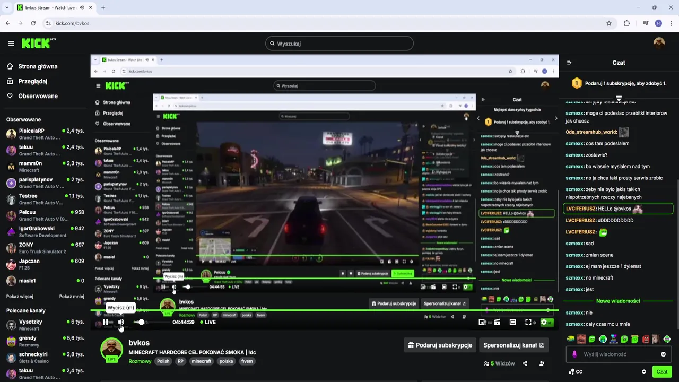Click the Ode_streamhub_world username in chat

591,132
